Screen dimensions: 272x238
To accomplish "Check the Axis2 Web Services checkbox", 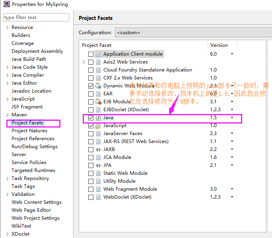I will coord(91,62).
